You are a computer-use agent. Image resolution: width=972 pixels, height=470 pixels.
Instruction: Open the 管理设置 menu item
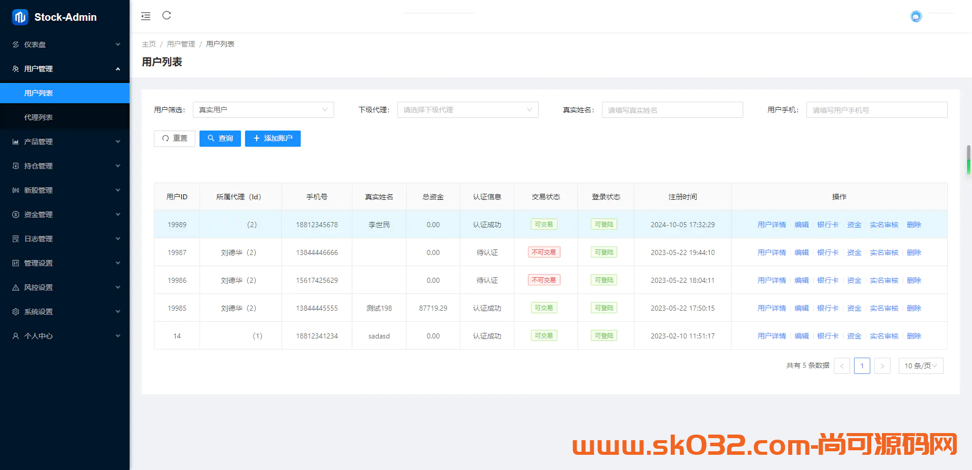(x=65, y=263)
